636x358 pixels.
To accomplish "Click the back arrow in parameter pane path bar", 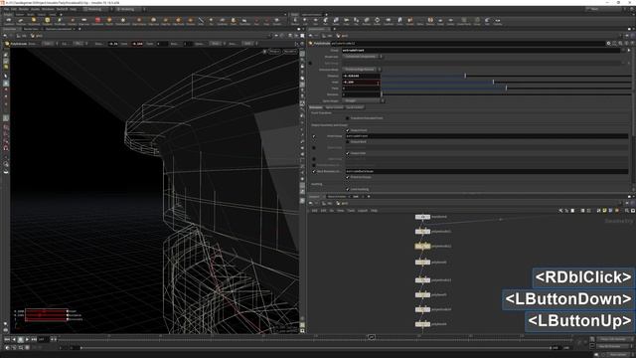I will (x=311, y=36).
